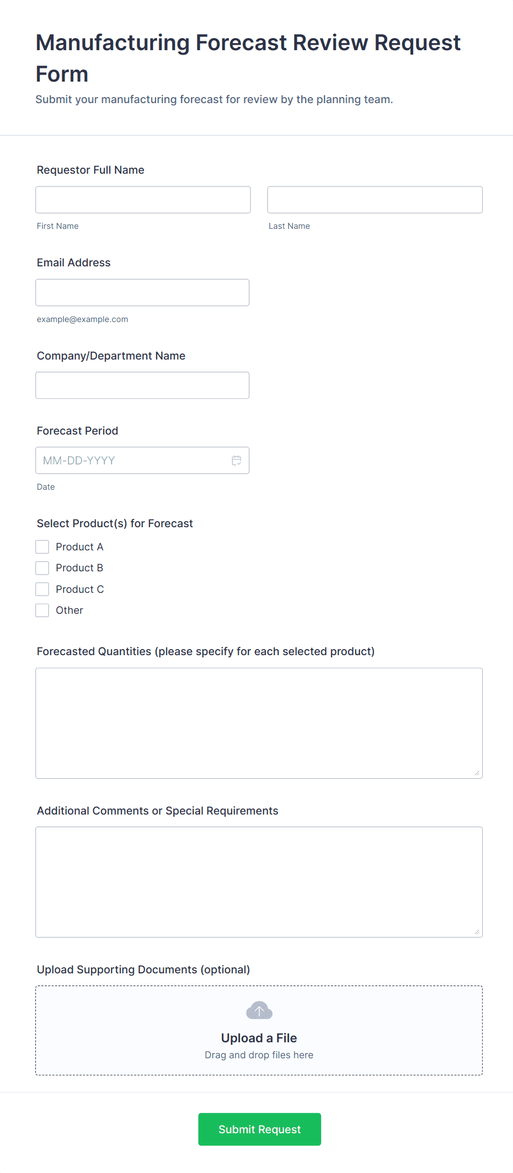Click the Other option label
This screenshot has width=513, height=1173.
pos(70,610)
